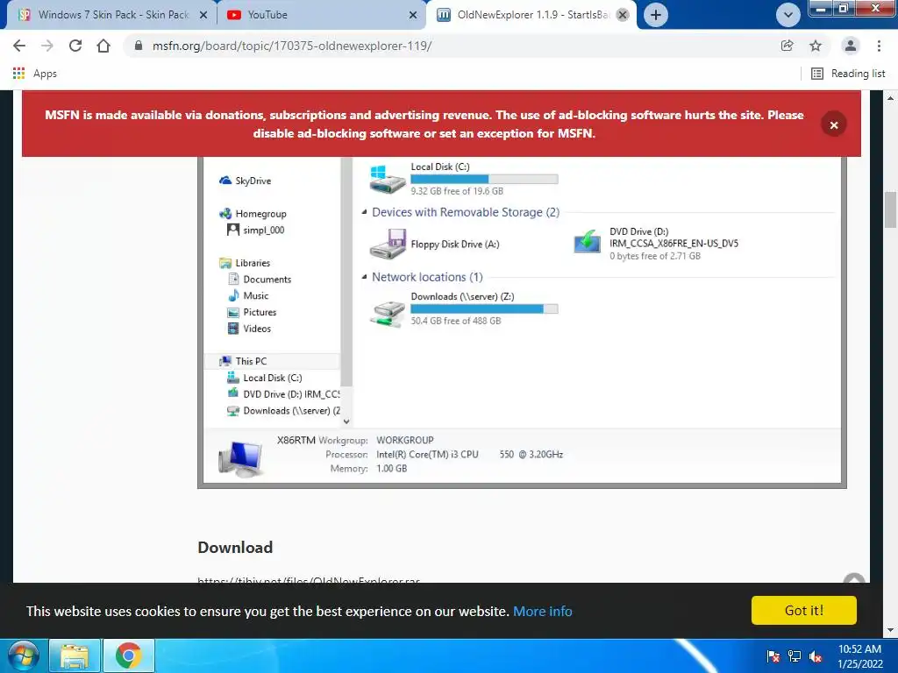
Task: Click the Downloads (Z:) network drive icon
Action: pyautogui.click(x=387, y=314)
